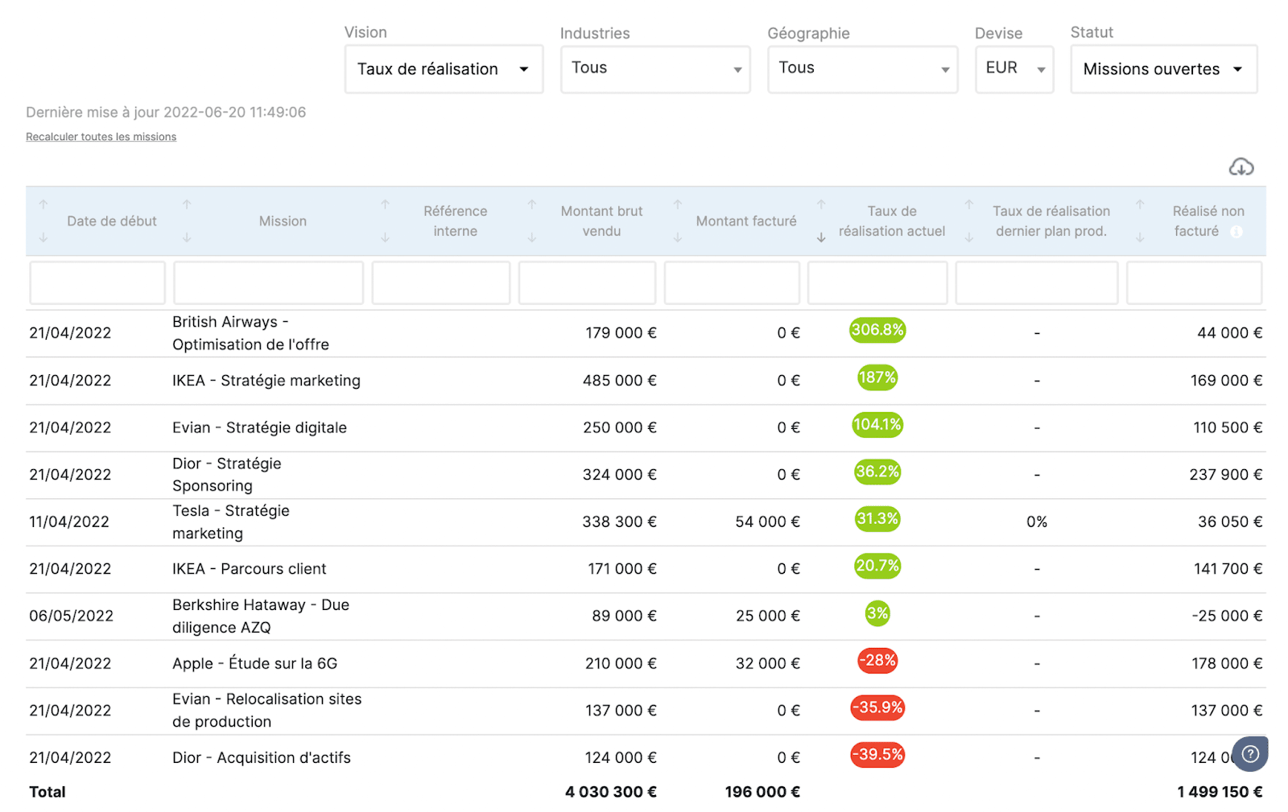This screenshot has width=1288, height=812.
Task: Click the red -35.9% badge
Action: [x=877, y=707]
